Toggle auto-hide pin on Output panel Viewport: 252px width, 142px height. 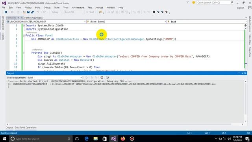point(242,73)
